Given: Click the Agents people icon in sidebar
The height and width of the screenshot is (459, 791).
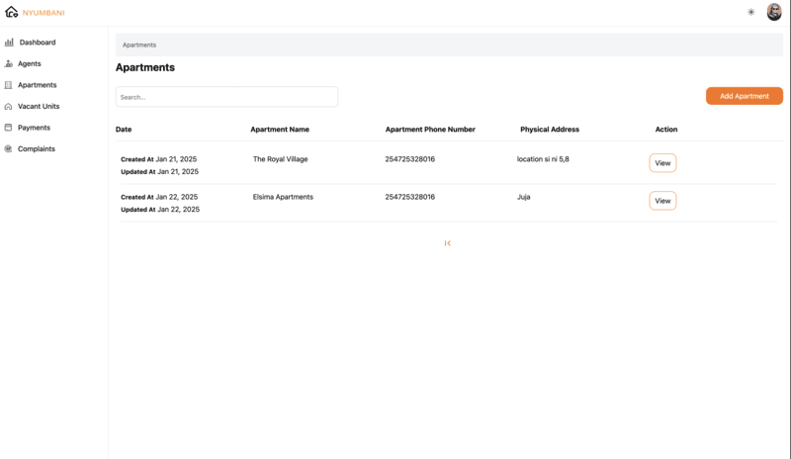Looking at the screenshot, I should (x=9, y=64).
